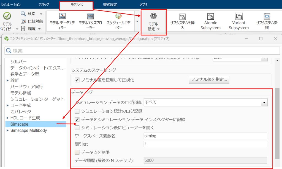Viewport: 282px width, 169px height.
Task: Open the モデル データエディター tool
Action: point(62,16)
